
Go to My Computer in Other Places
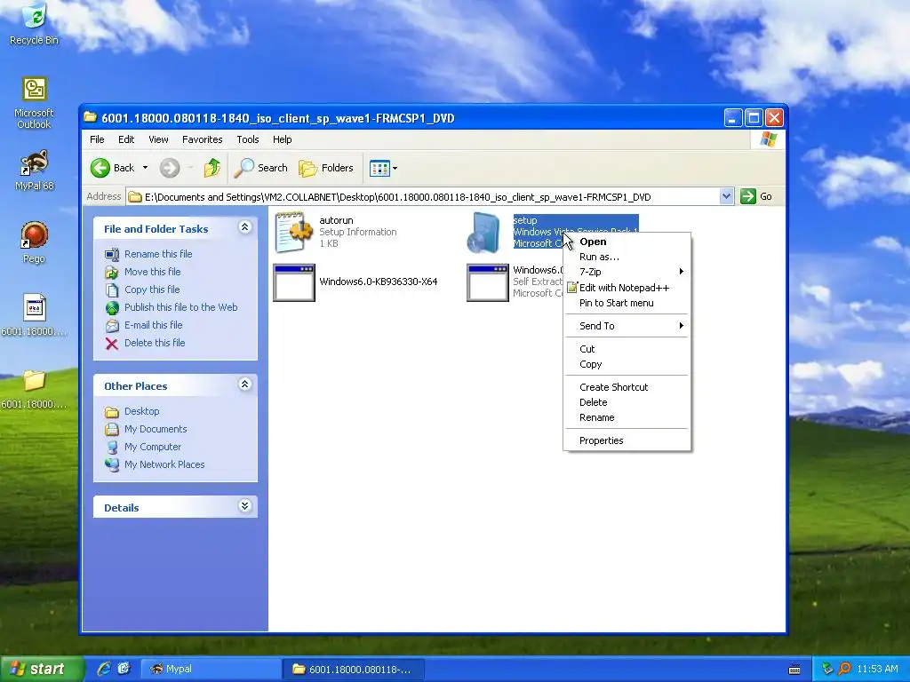pyautogui.click(x=153, y=448)
